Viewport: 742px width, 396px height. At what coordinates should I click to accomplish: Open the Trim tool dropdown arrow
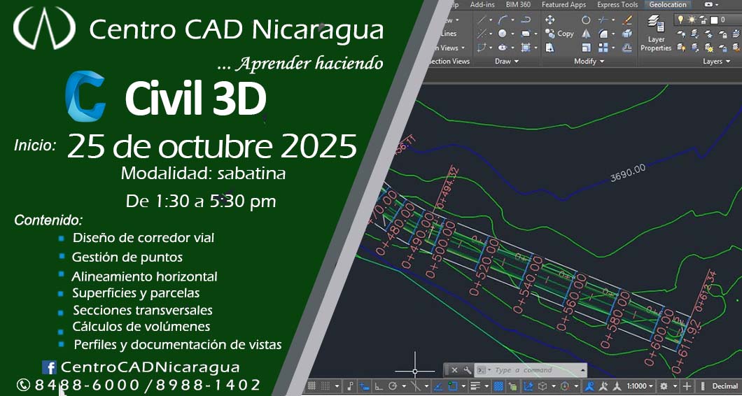(612, 20)
